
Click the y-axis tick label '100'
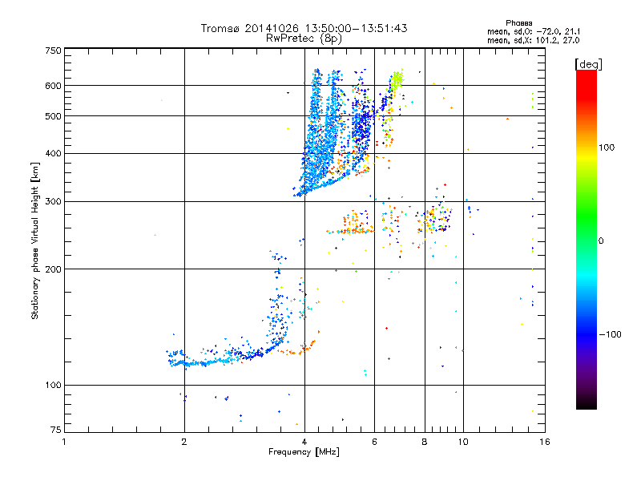[x=53, y=386]
